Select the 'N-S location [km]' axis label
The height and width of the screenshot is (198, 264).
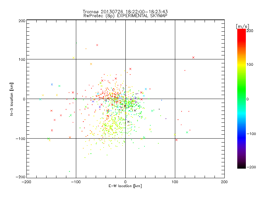pos(12,99)
